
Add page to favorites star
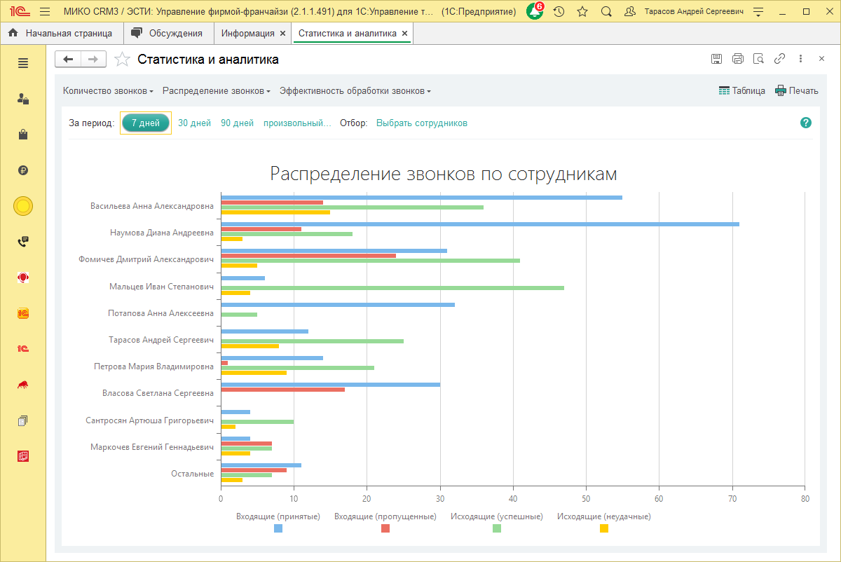tap(122, 60)
